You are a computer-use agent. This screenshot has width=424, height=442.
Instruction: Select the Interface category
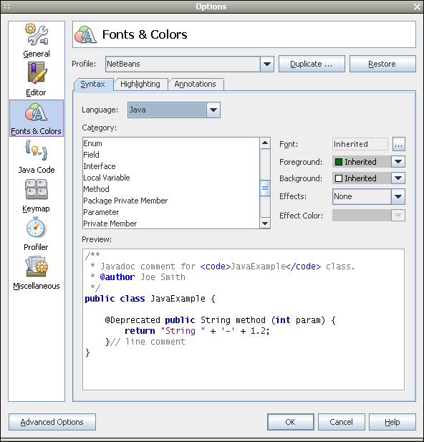171,166
